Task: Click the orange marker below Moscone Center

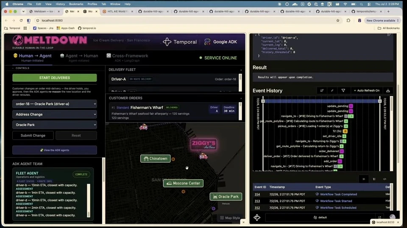Action: click(183, 192)
